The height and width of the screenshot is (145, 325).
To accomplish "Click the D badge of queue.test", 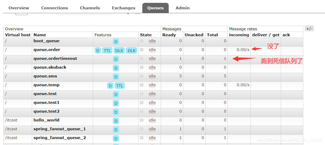I will point(116,95).
